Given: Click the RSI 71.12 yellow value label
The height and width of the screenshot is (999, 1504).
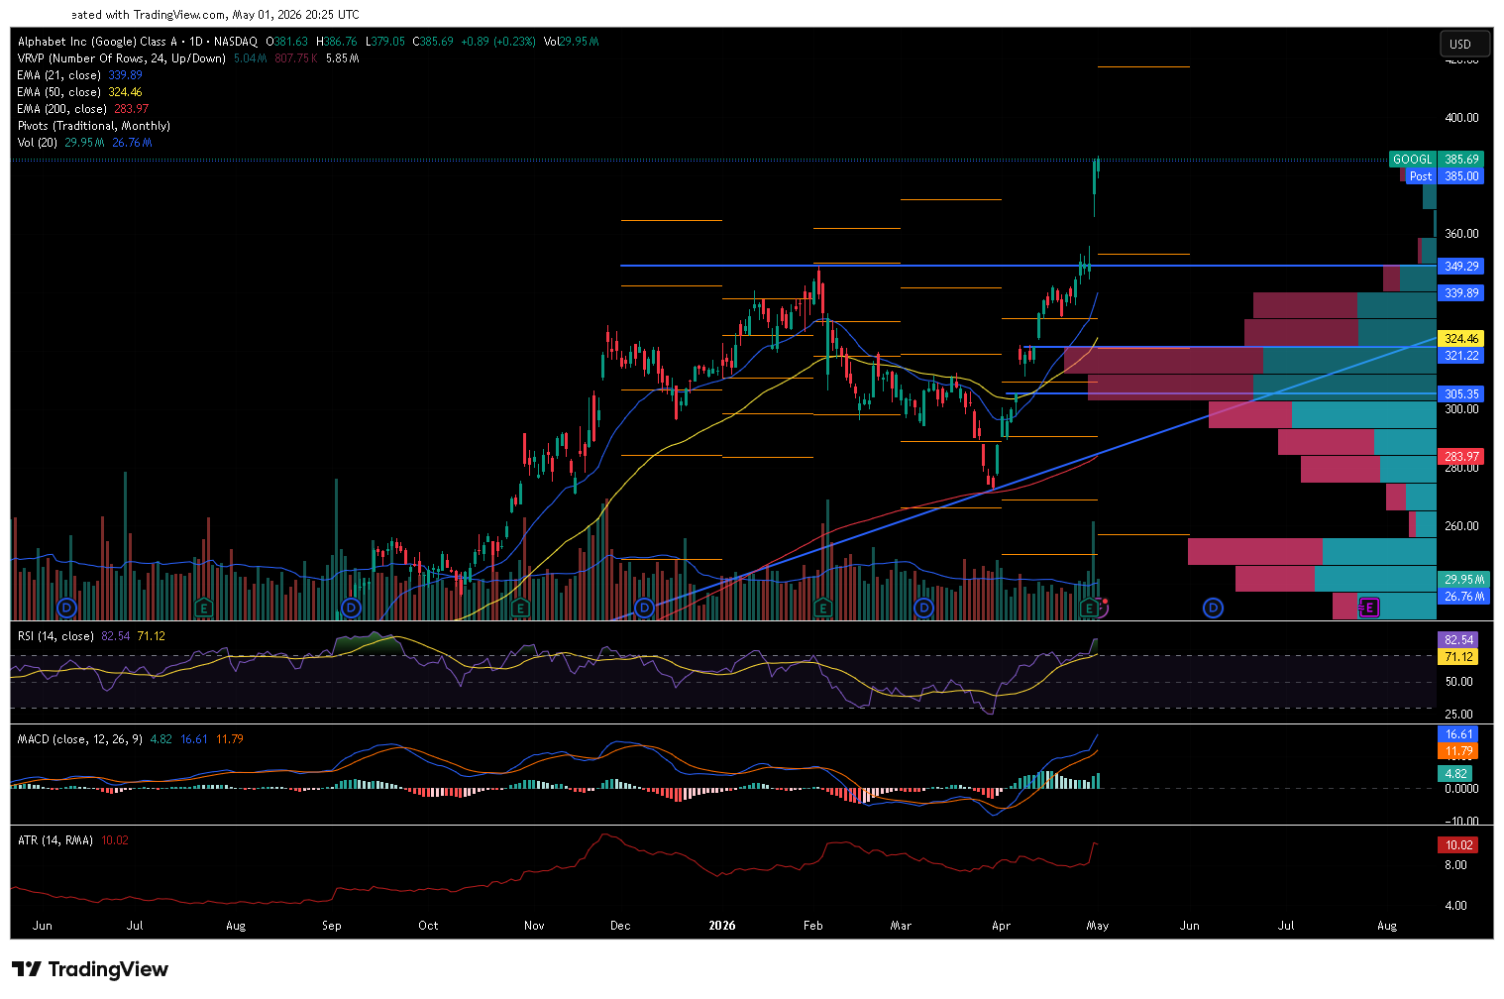Looking at the screenshot, I should tap(1458, 657).
